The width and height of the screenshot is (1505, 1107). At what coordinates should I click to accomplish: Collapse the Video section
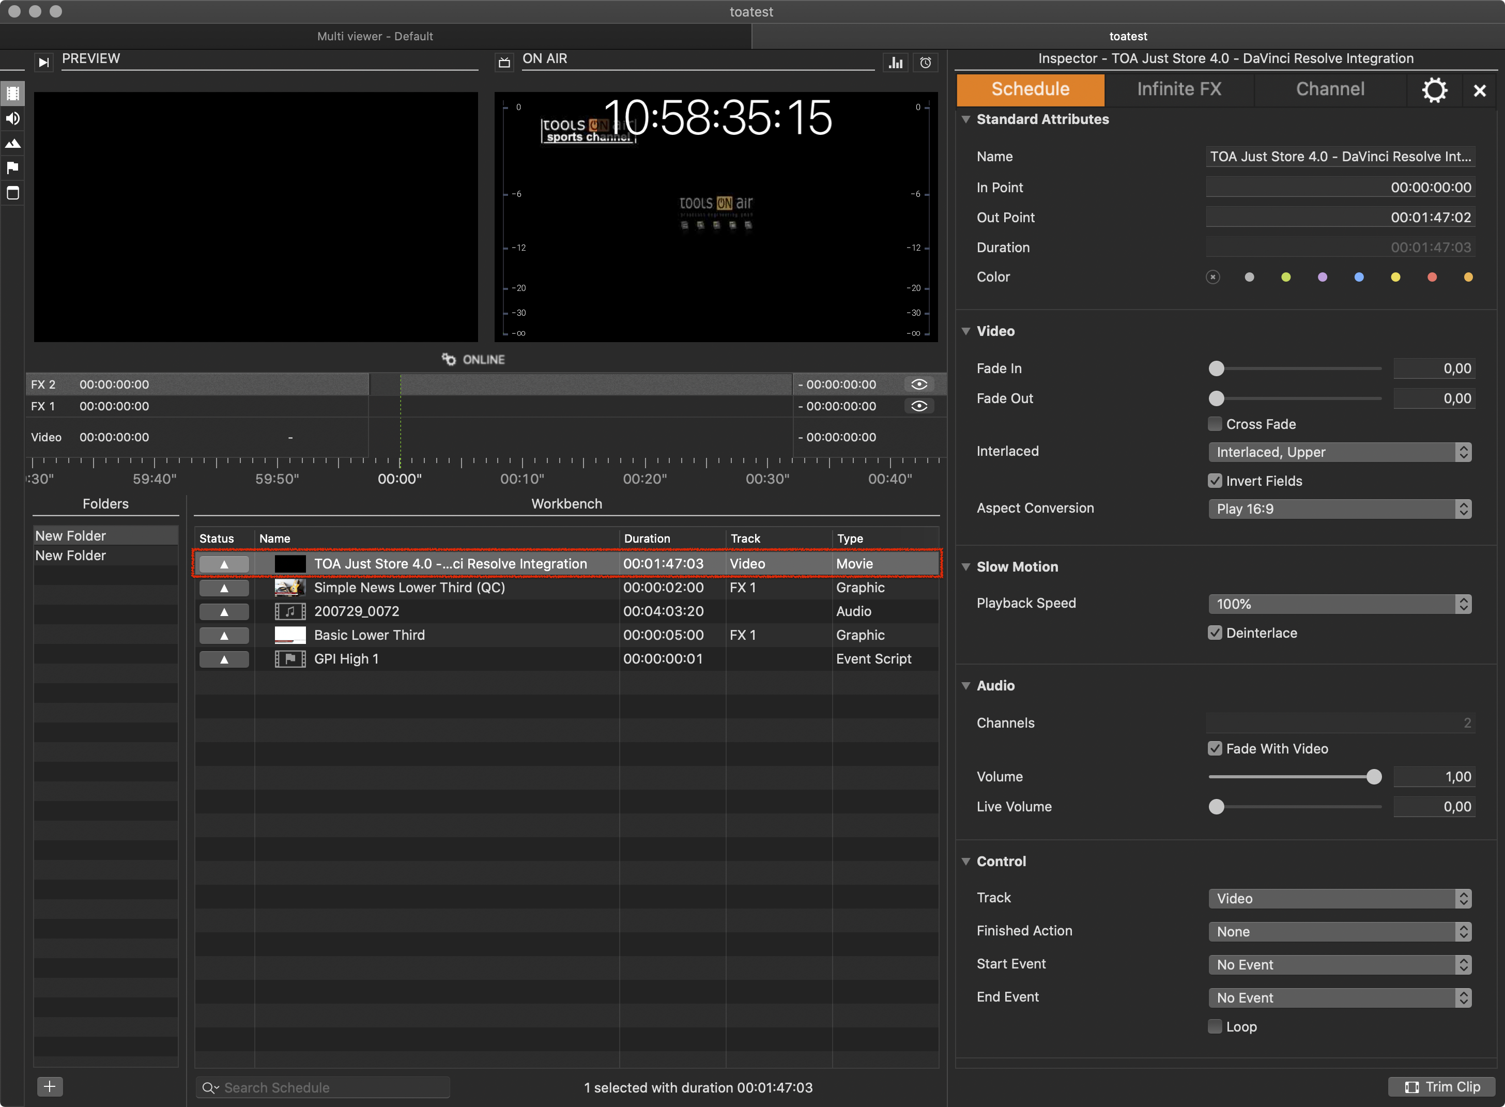pos(966,331)
